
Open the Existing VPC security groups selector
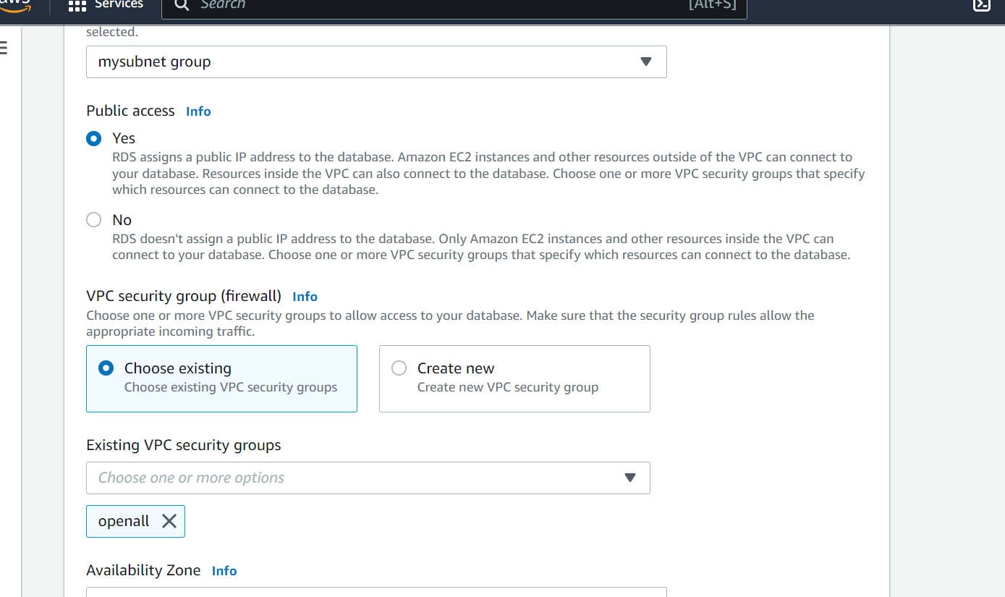coord(368,478)
